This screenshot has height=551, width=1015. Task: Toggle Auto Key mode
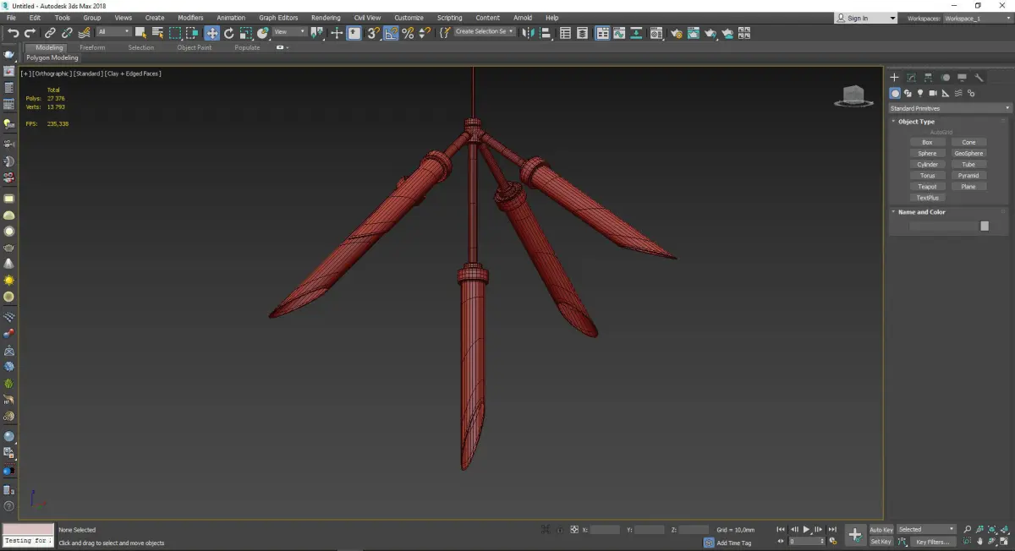(x=881, y=530)
